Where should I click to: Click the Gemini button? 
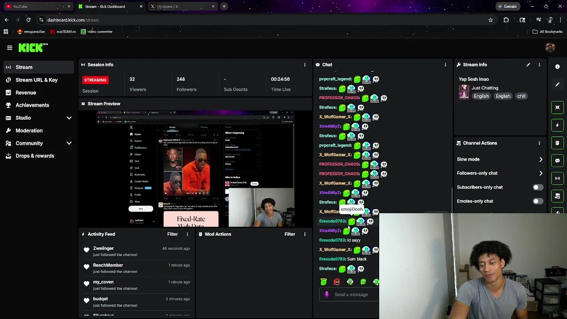pyautogui.click(x=507, y=7)
